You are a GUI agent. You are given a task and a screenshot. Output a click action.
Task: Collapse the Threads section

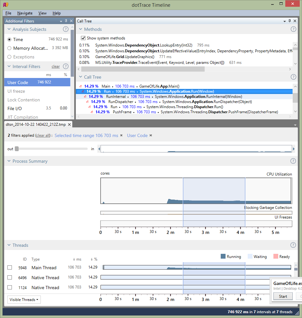(9, 245)
